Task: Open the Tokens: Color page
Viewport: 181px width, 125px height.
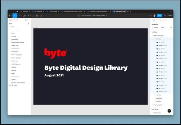Action: (15, 45)
